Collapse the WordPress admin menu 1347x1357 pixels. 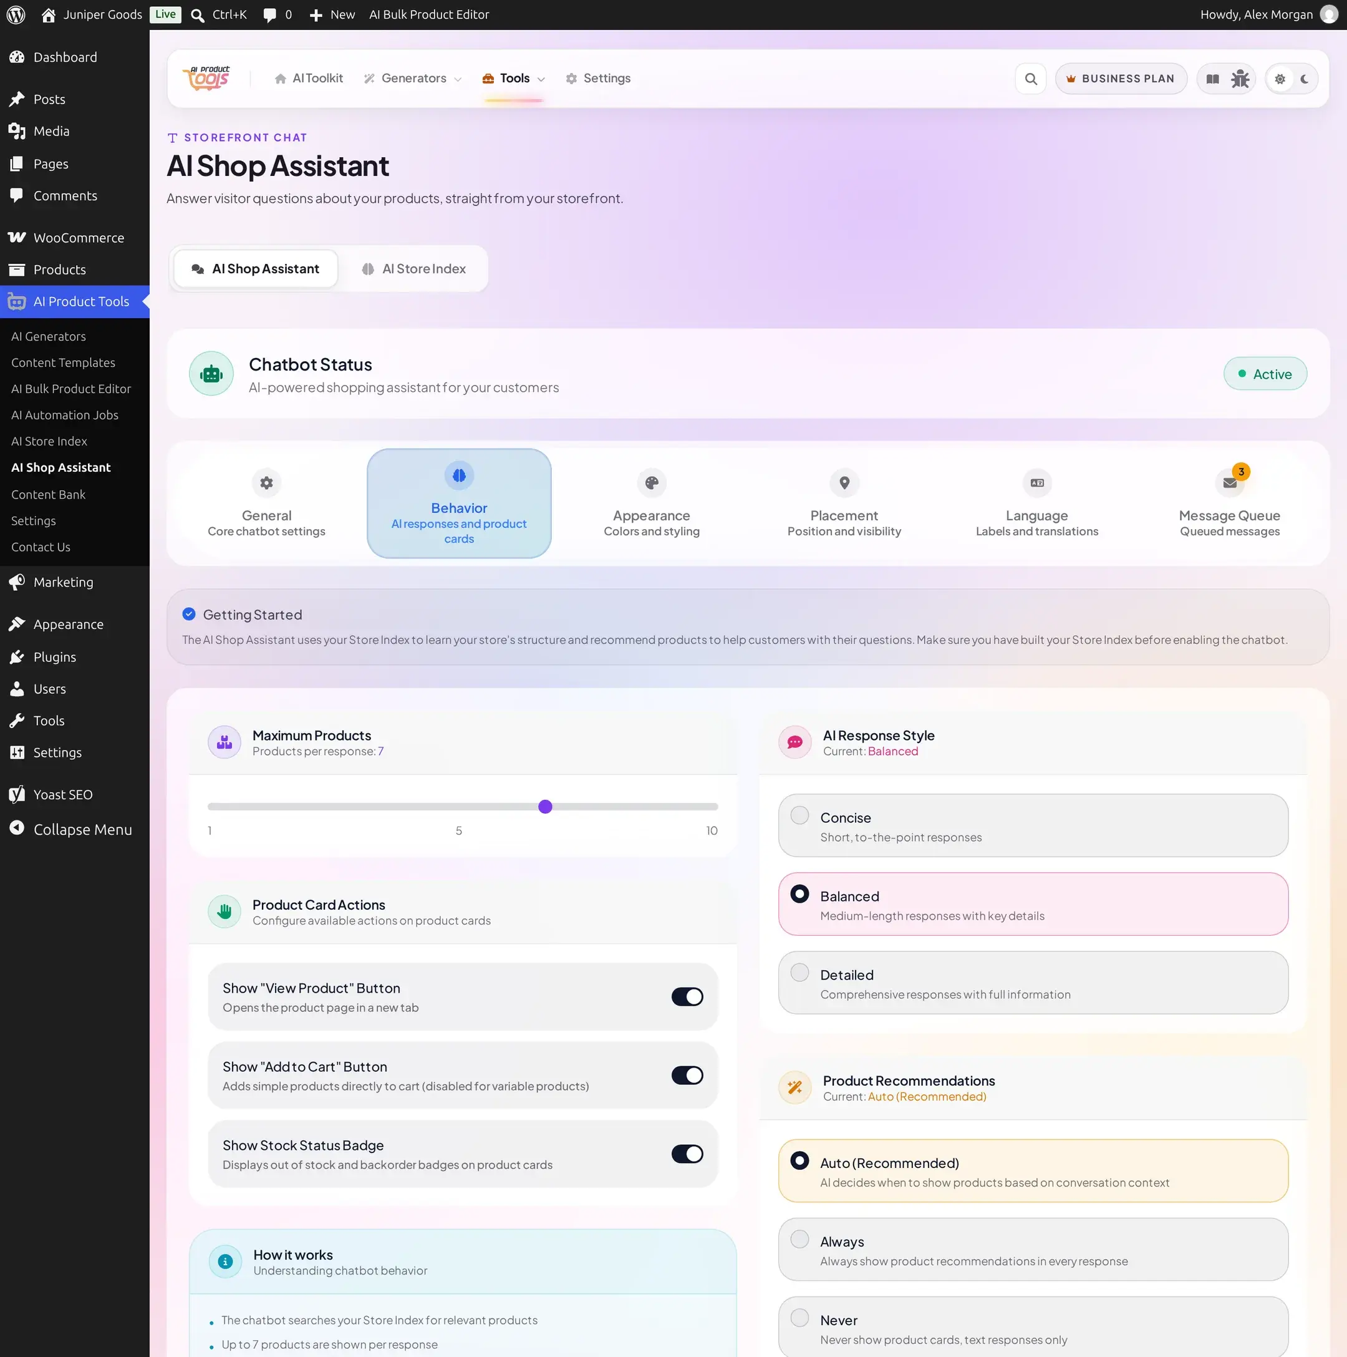(x=71, y=829)
